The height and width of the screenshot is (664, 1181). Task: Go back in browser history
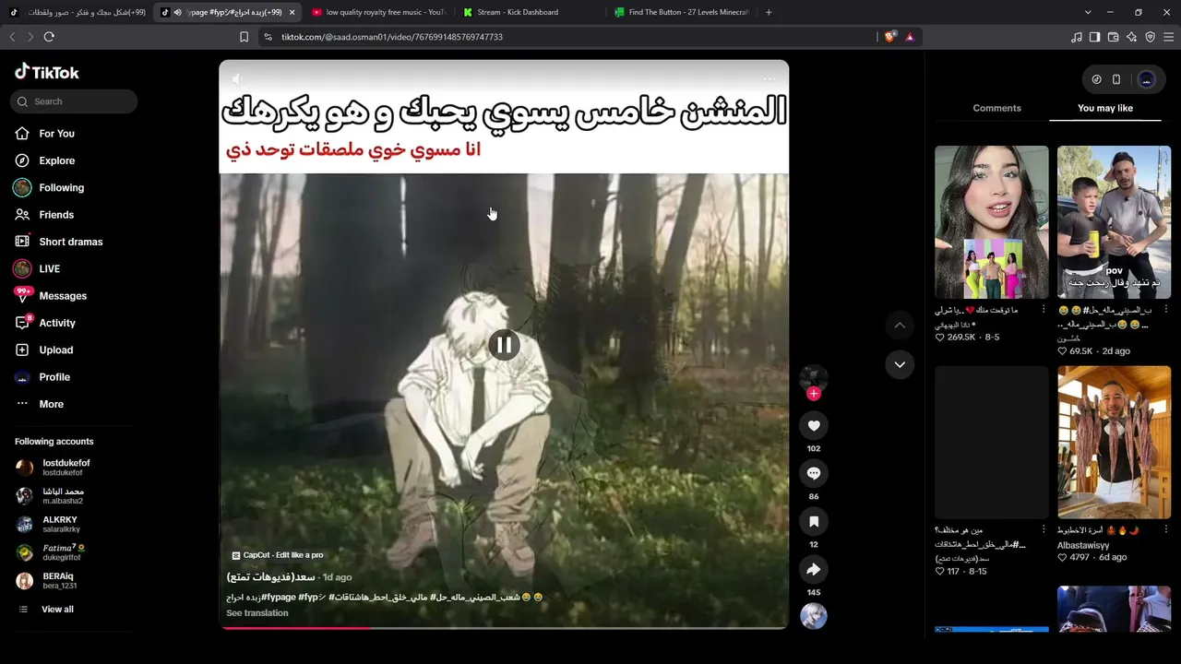click(x=12, y=37)
